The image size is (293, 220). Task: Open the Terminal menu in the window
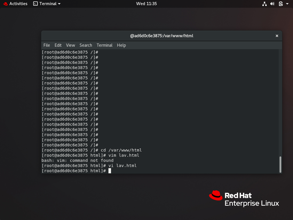pyautogui.click(x=104, y=45)
